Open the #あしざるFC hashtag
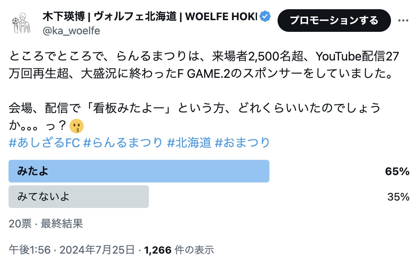 click(x=44, y=143)
